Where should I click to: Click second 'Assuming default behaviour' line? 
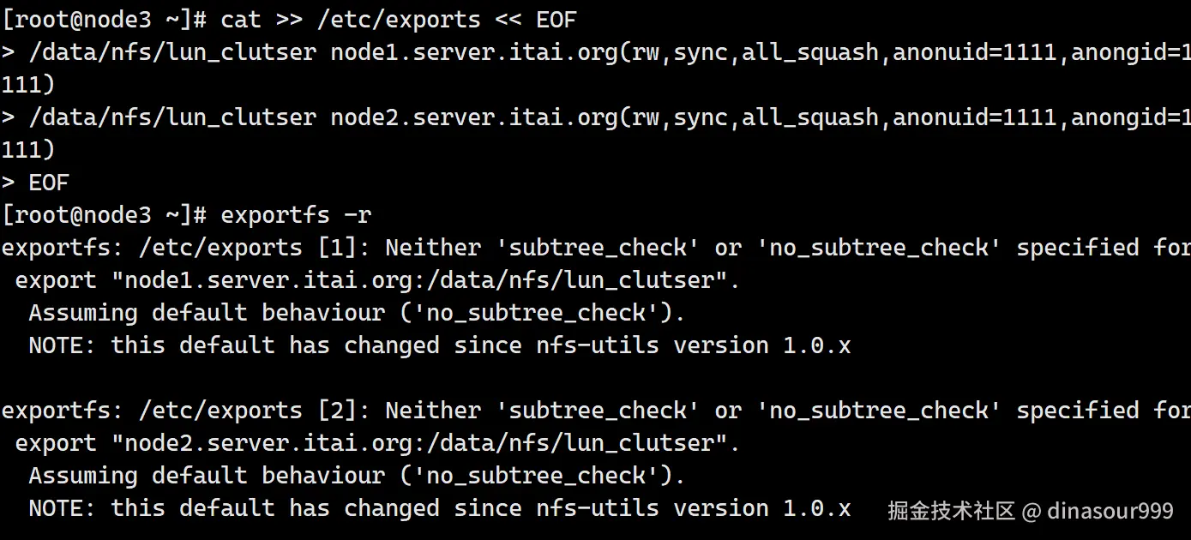[357, 476]
